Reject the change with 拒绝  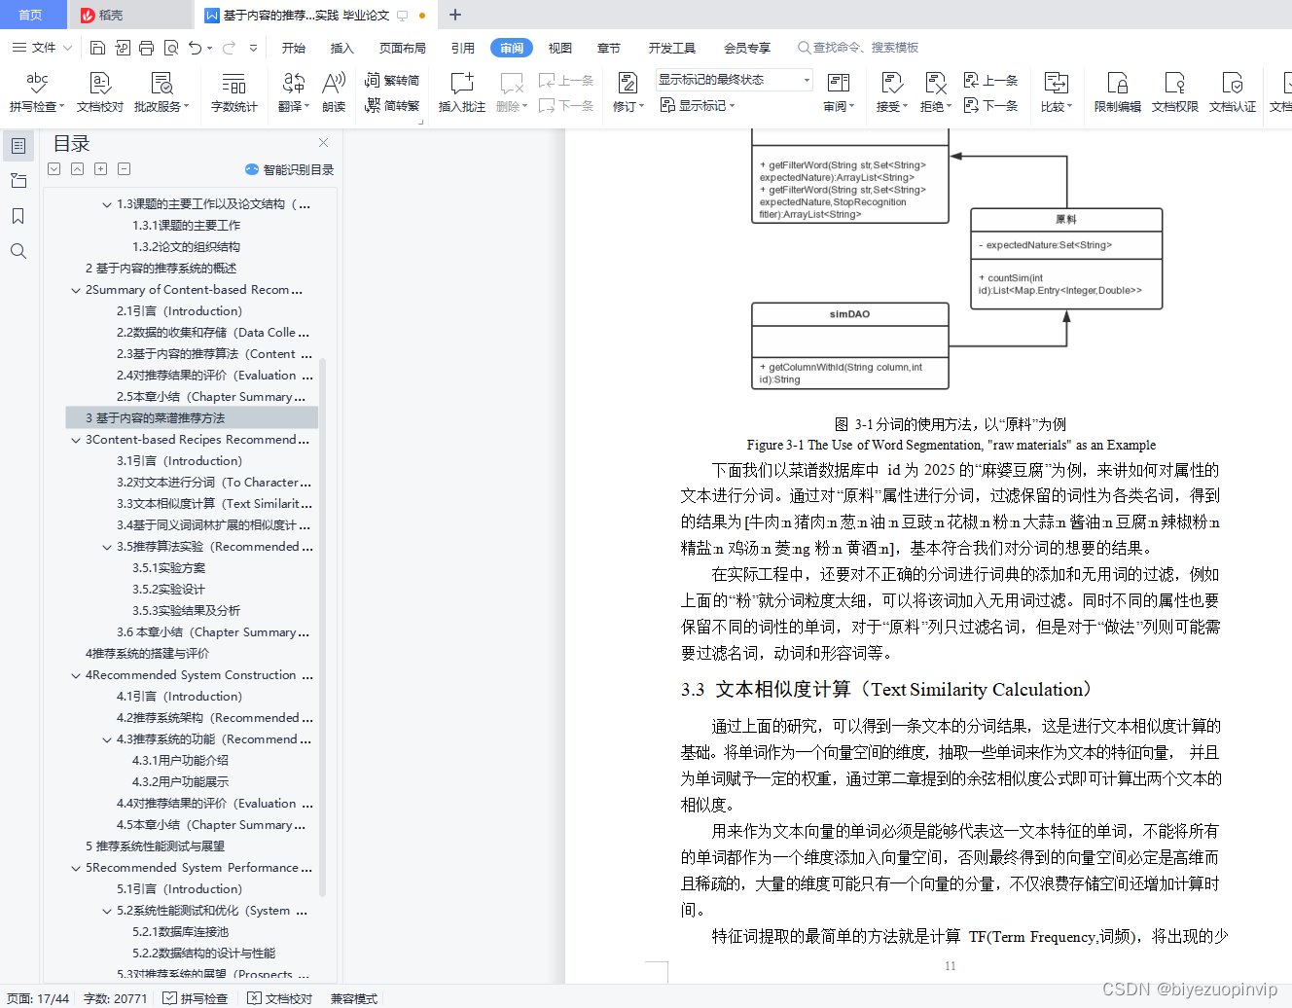(936, 92)
